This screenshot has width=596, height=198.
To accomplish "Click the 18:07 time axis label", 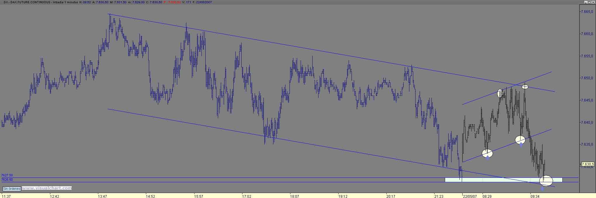I will (x=294, y=196).
